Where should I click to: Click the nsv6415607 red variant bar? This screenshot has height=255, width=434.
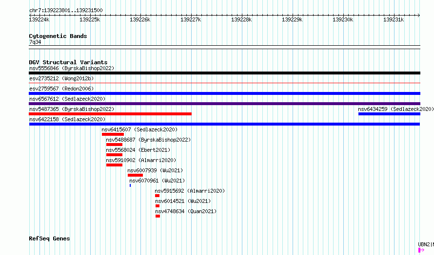(113, 134)
